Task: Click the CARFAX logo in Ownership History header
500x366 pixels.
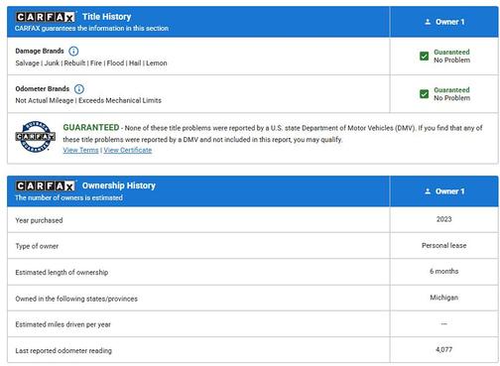Action: tap(46, 186)
